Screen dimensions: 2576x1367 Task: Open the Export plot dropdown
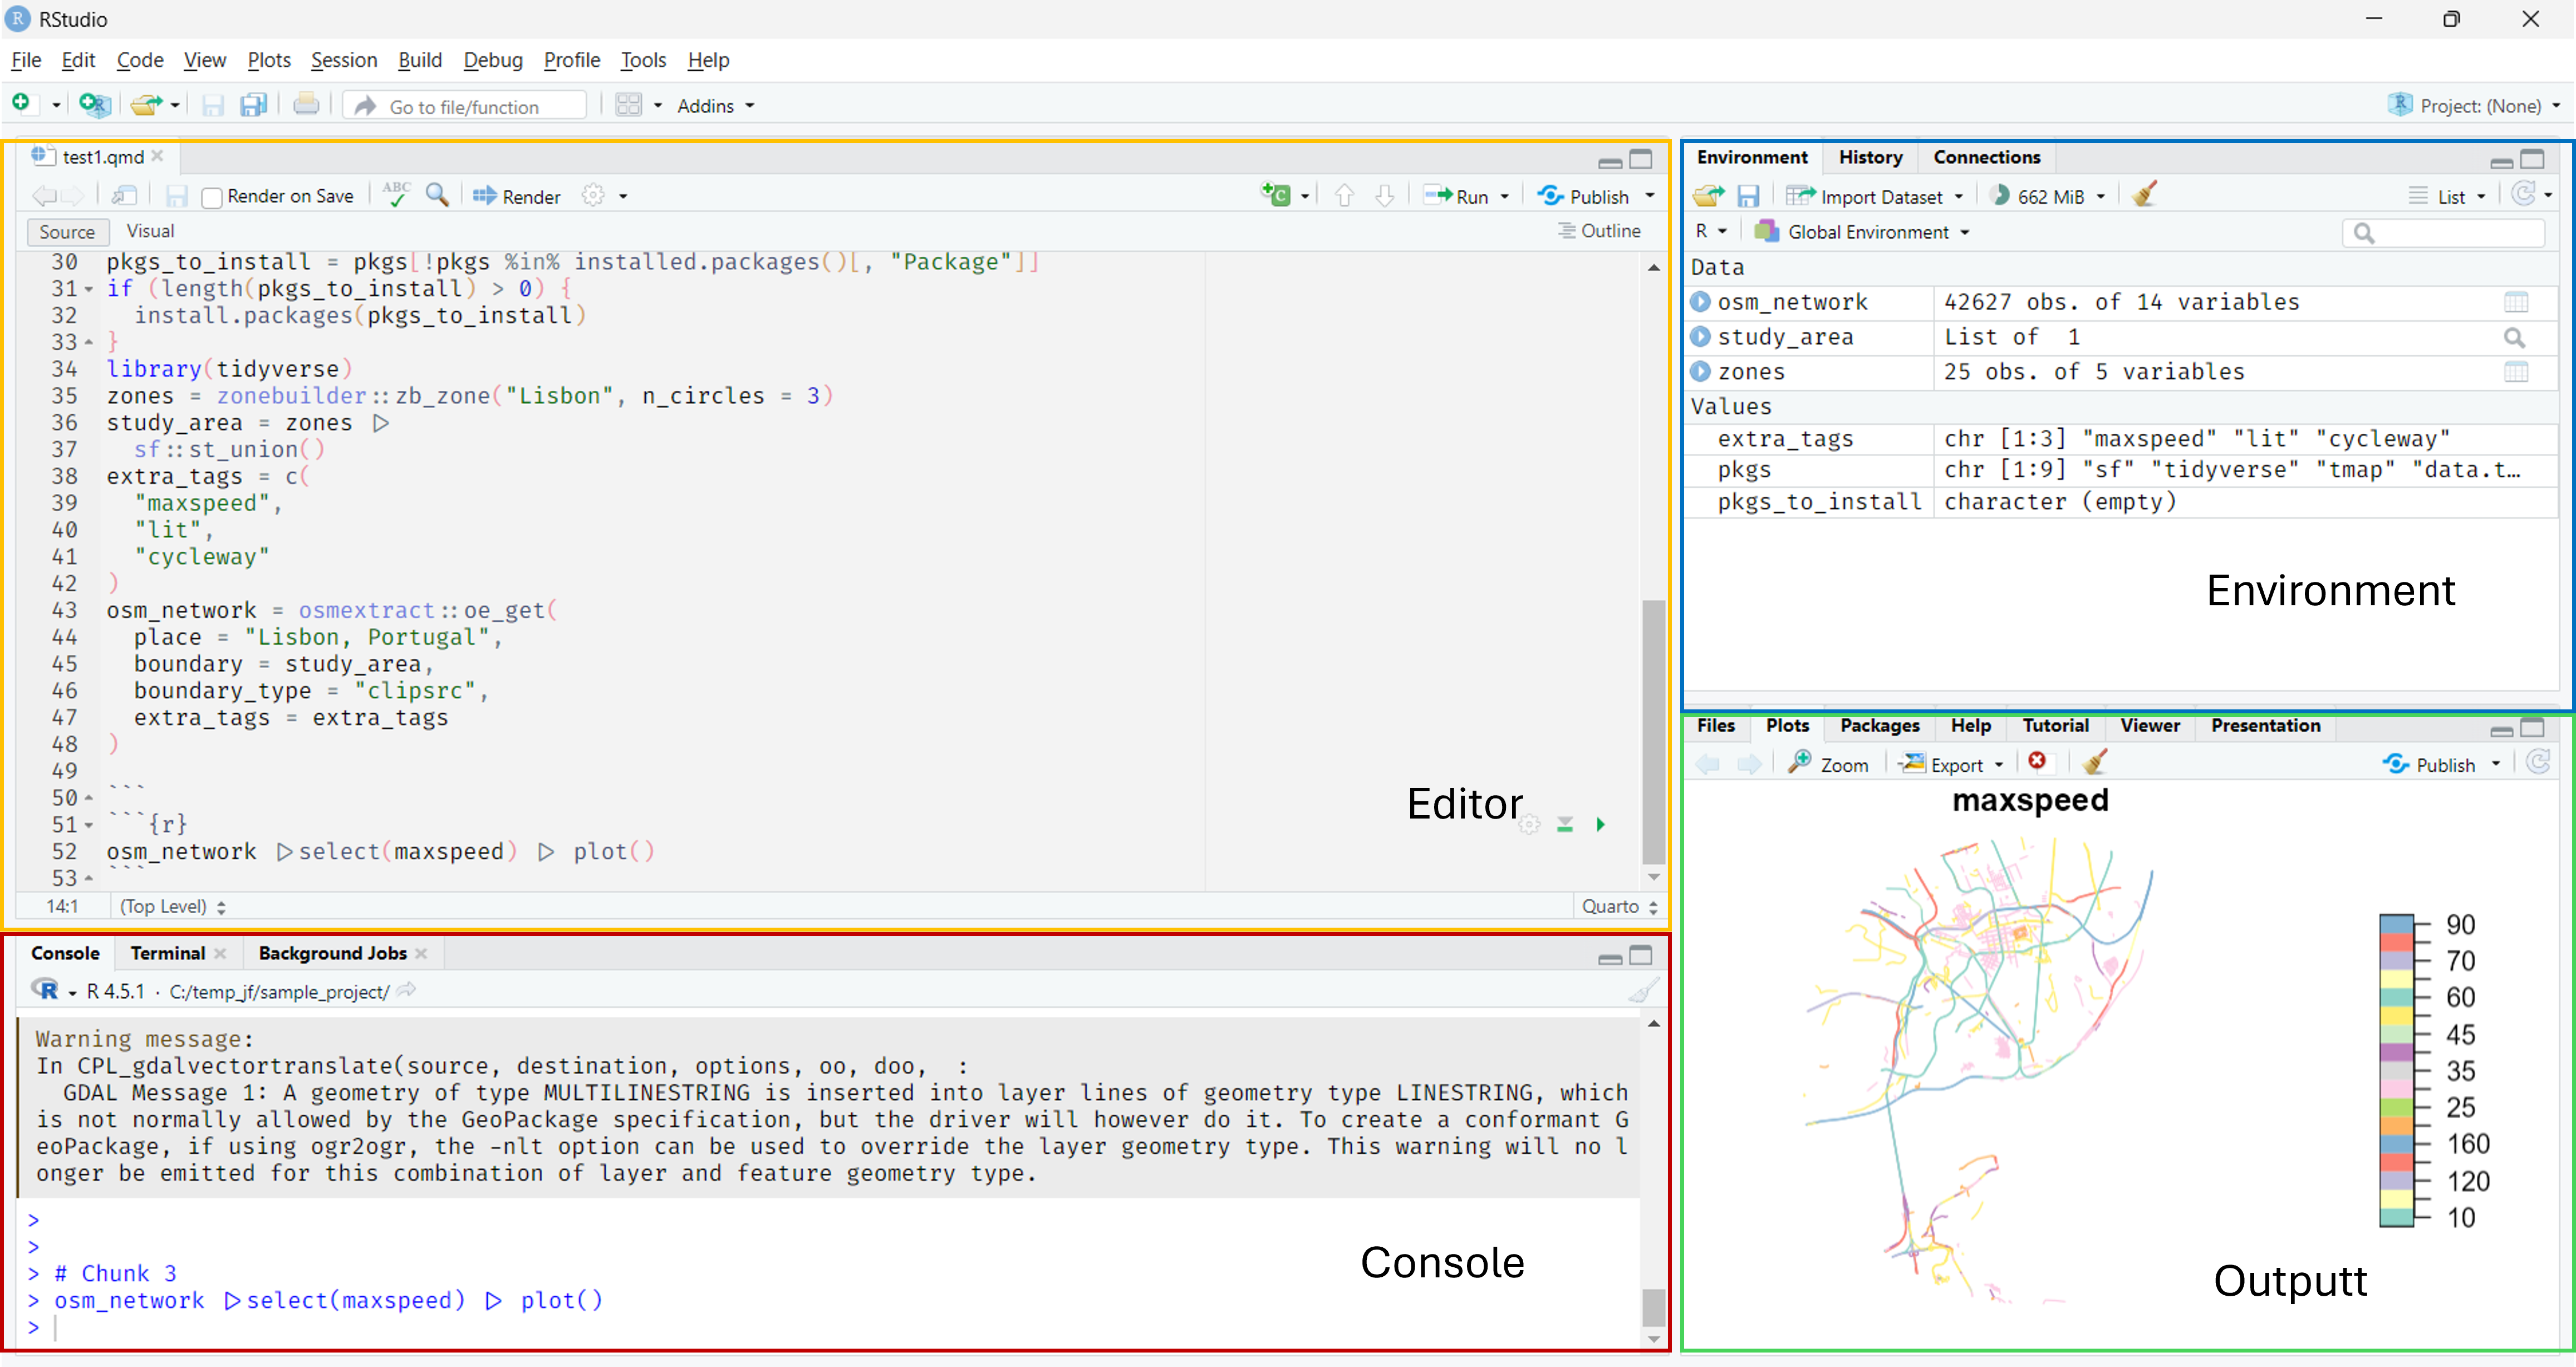coord(1954,764)
